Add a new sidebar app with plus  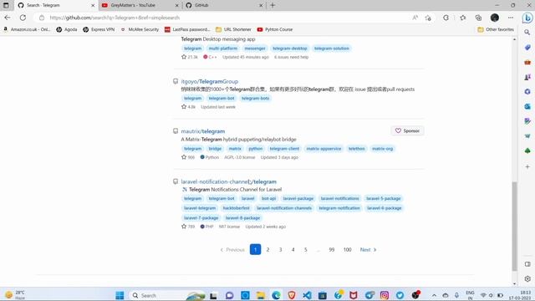pos(527,166)
